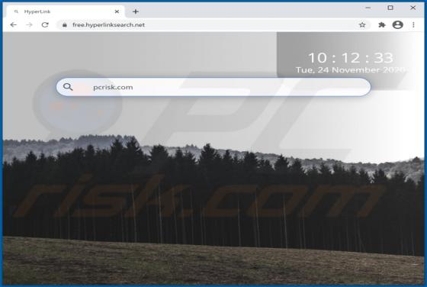Focus the search field containing pcrisk.com
This screenshot has height=287, width=427.
tap(213, 87)
